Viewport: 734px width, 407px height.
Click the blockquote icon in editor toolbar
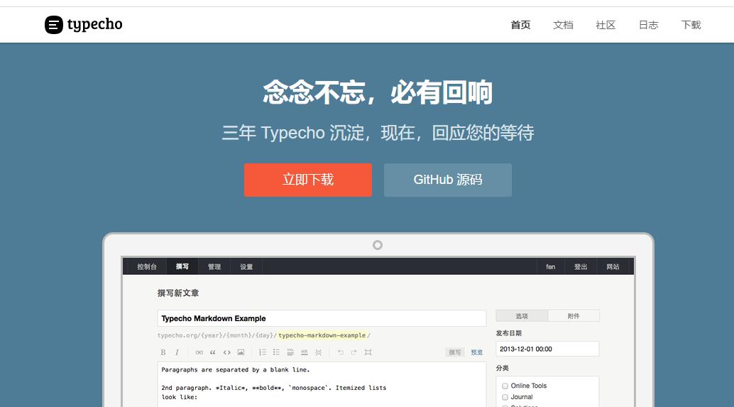click(x=213, y=352)
